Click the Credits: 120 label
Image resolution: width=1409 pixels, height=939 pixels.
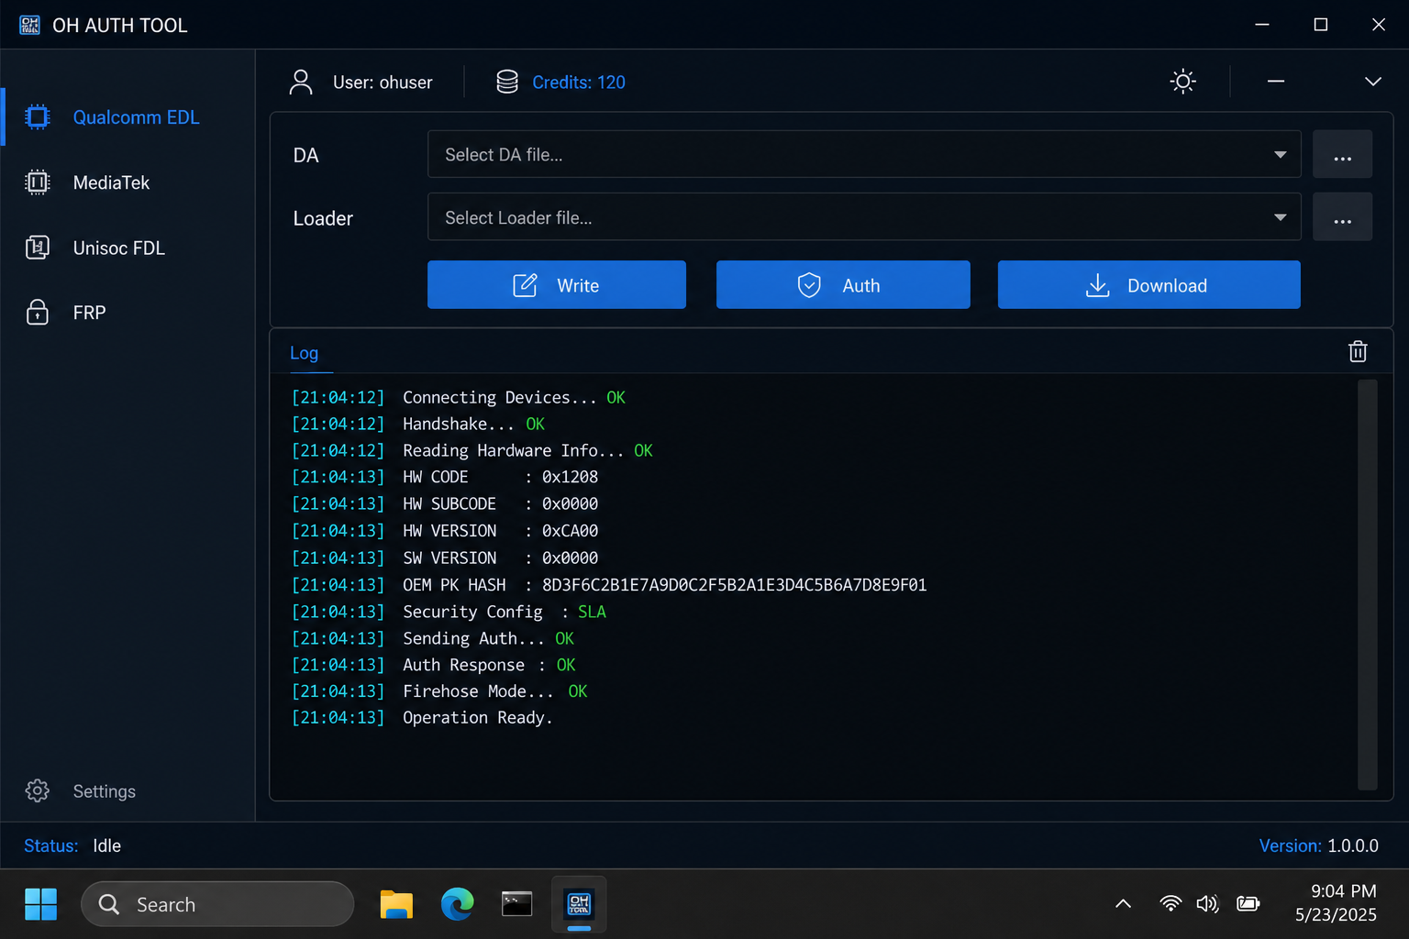(579, 83)
